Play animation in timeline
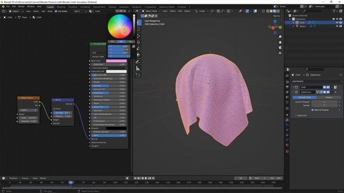 coord(146,178)
